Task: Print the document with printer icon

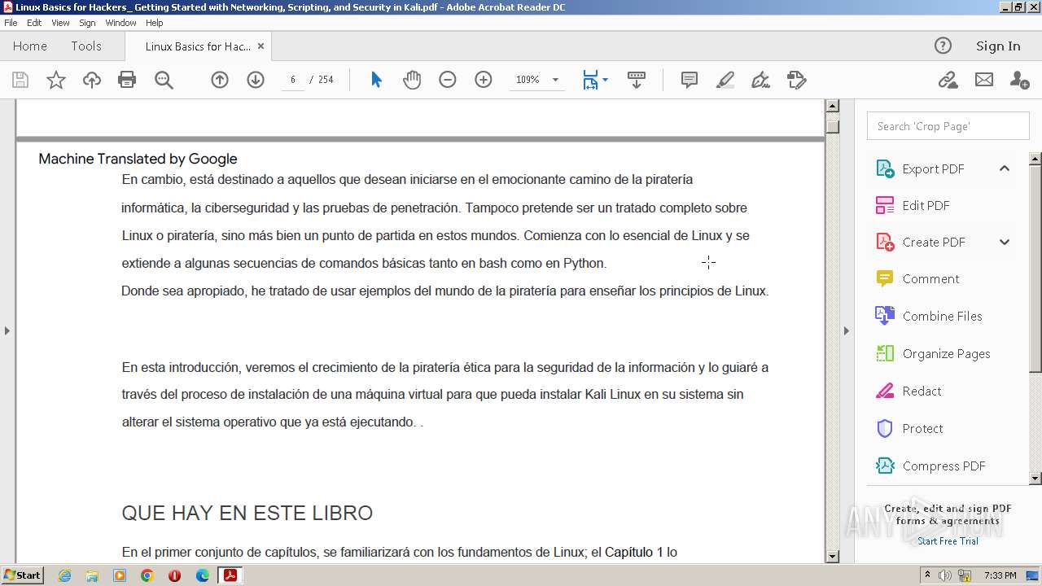Action: coord(127,80)
